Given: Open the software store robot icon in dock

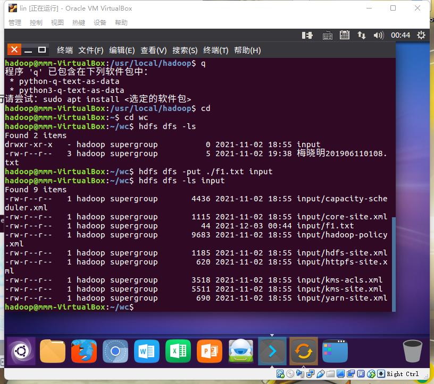Looking at the screenshot, I should [x=241, y=351].
